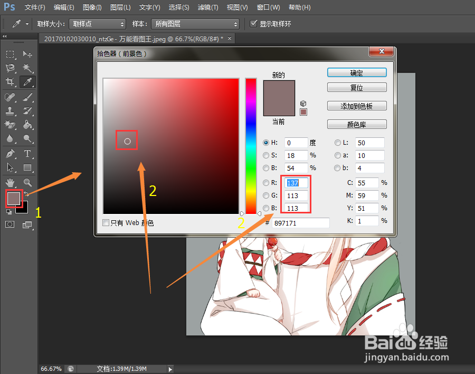Open the 滤镜 menu
This screenshot has height=374, width=475.
pyautogui.click(x=207, y=7)
